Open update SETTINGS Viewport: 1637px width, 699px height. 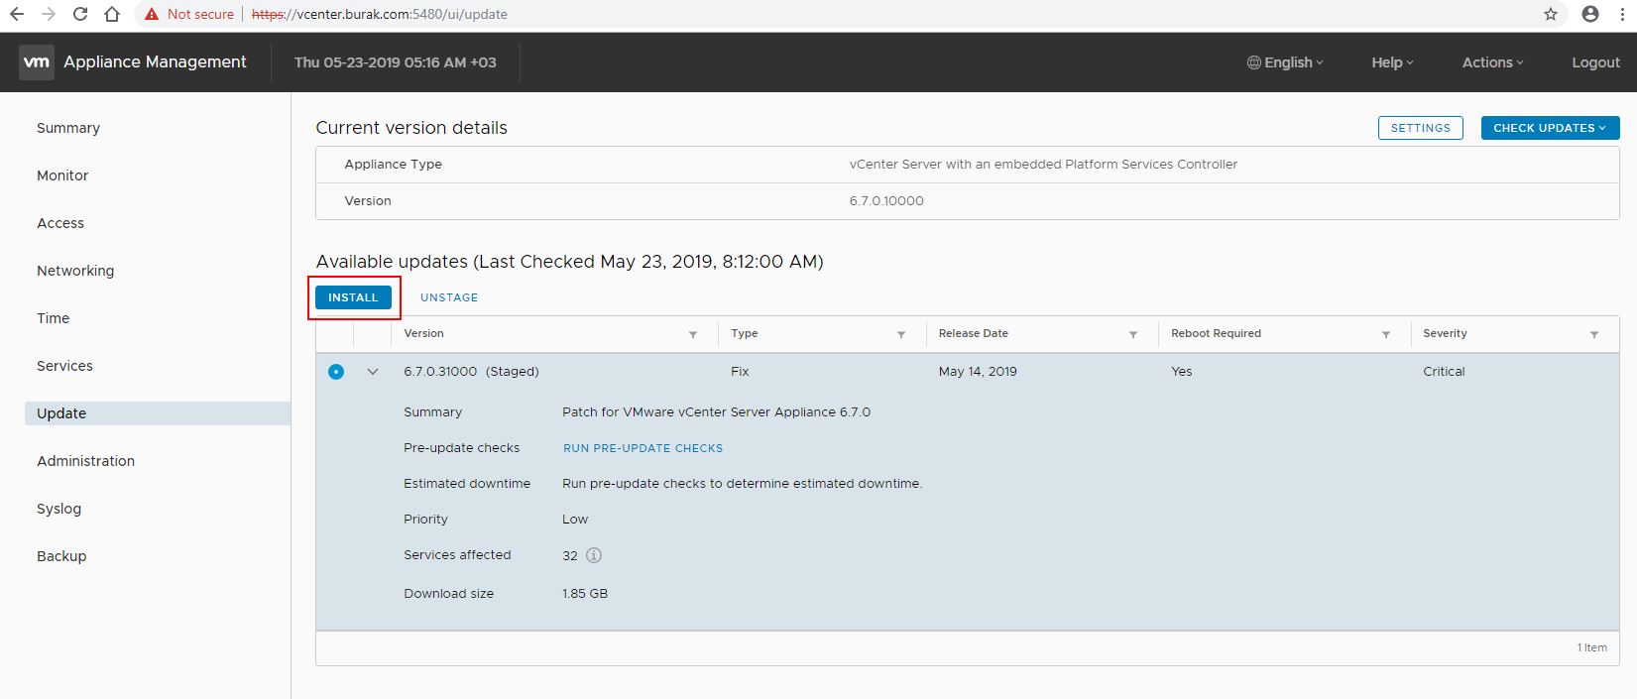(1420, 128)
